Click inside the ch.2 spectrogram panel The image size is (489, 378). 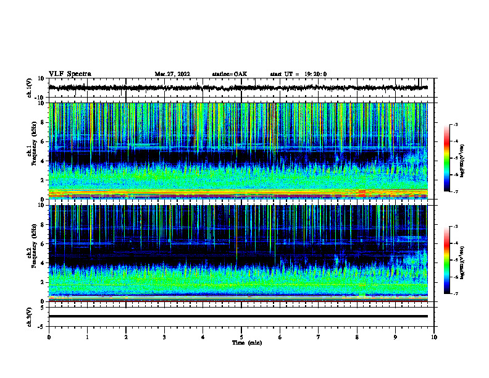click(x=238, y=253)
